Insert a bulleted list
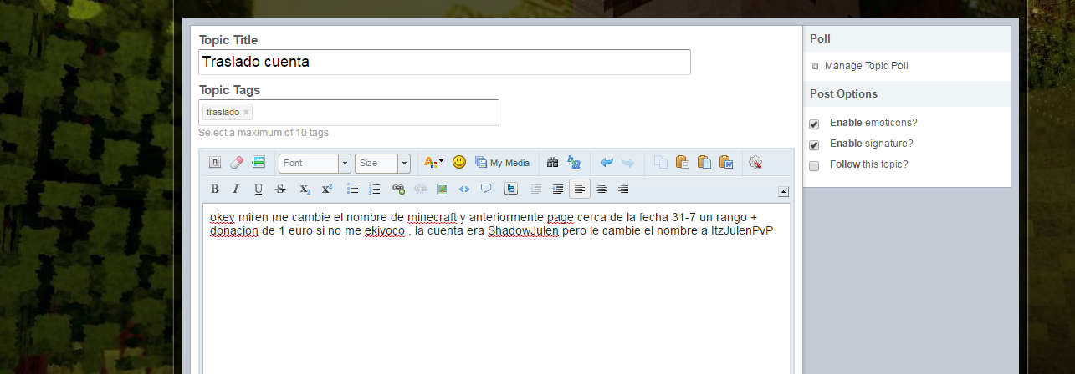 (353, 189)
